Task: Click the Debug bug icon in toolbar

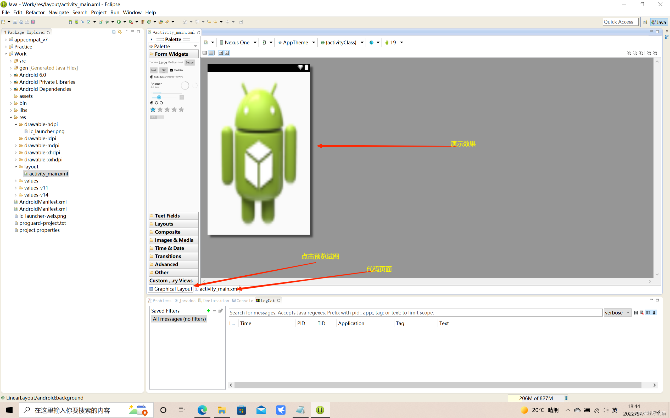Action: (107, 22)
